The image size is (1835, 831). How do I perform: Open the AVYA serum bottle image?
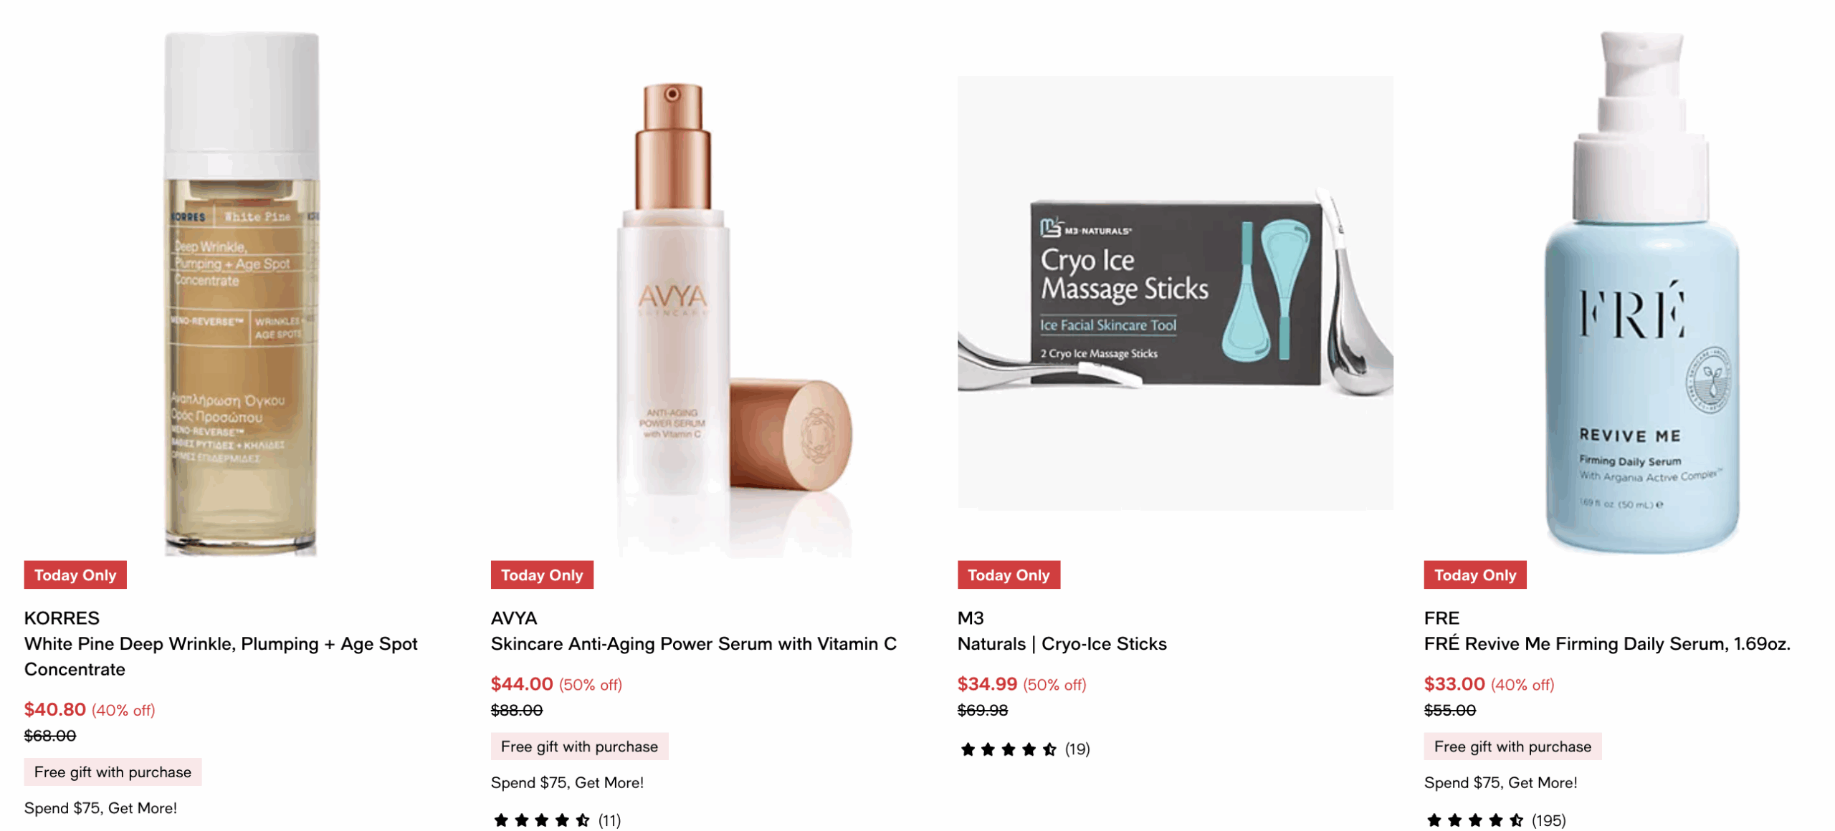(x=733, y=319)
